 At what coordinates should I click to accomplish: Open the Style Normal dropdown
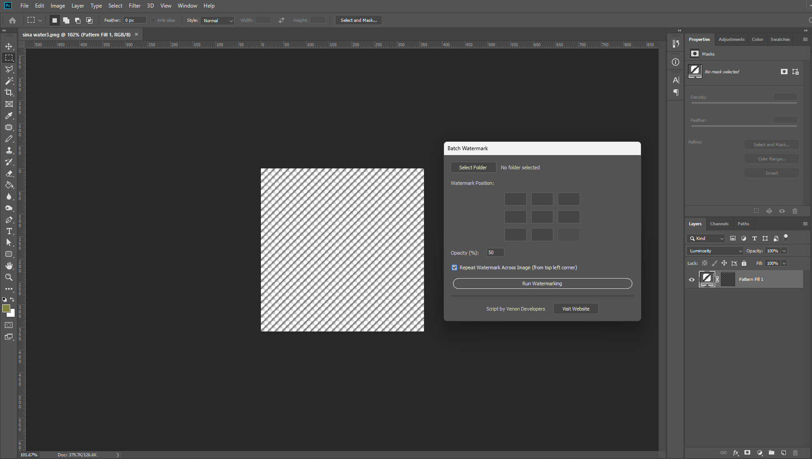(217, 20)
